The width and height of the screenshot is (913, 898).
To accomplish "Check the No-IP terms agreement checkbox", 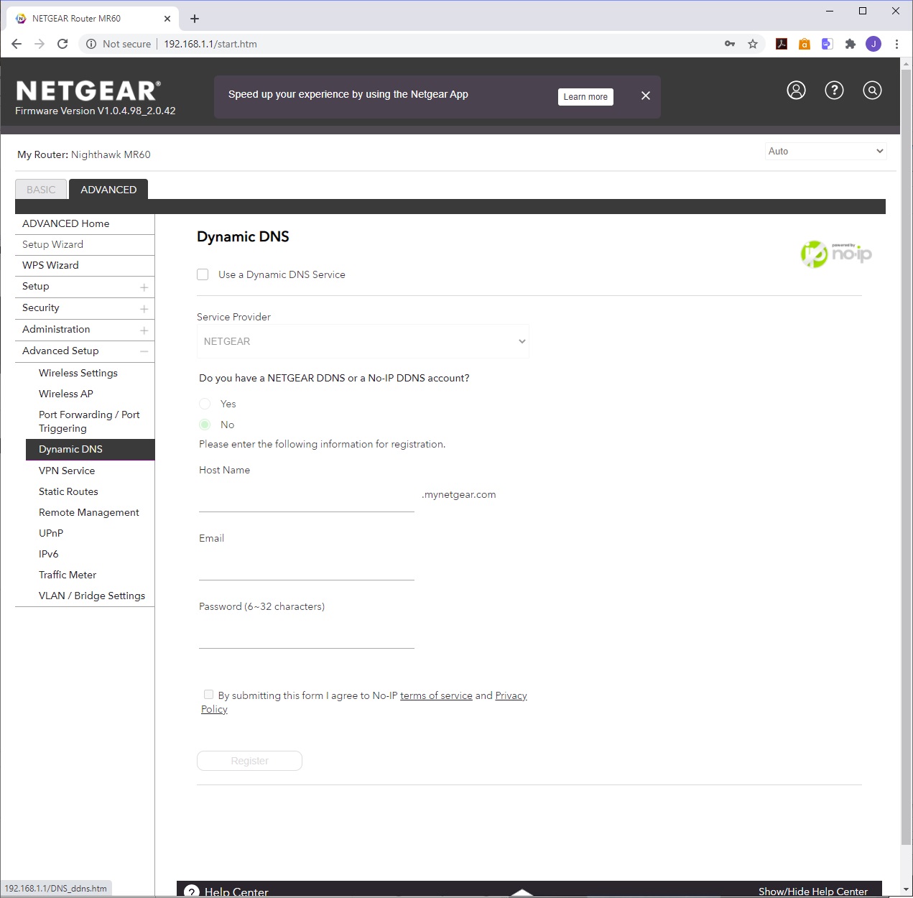I will point(208,694).
